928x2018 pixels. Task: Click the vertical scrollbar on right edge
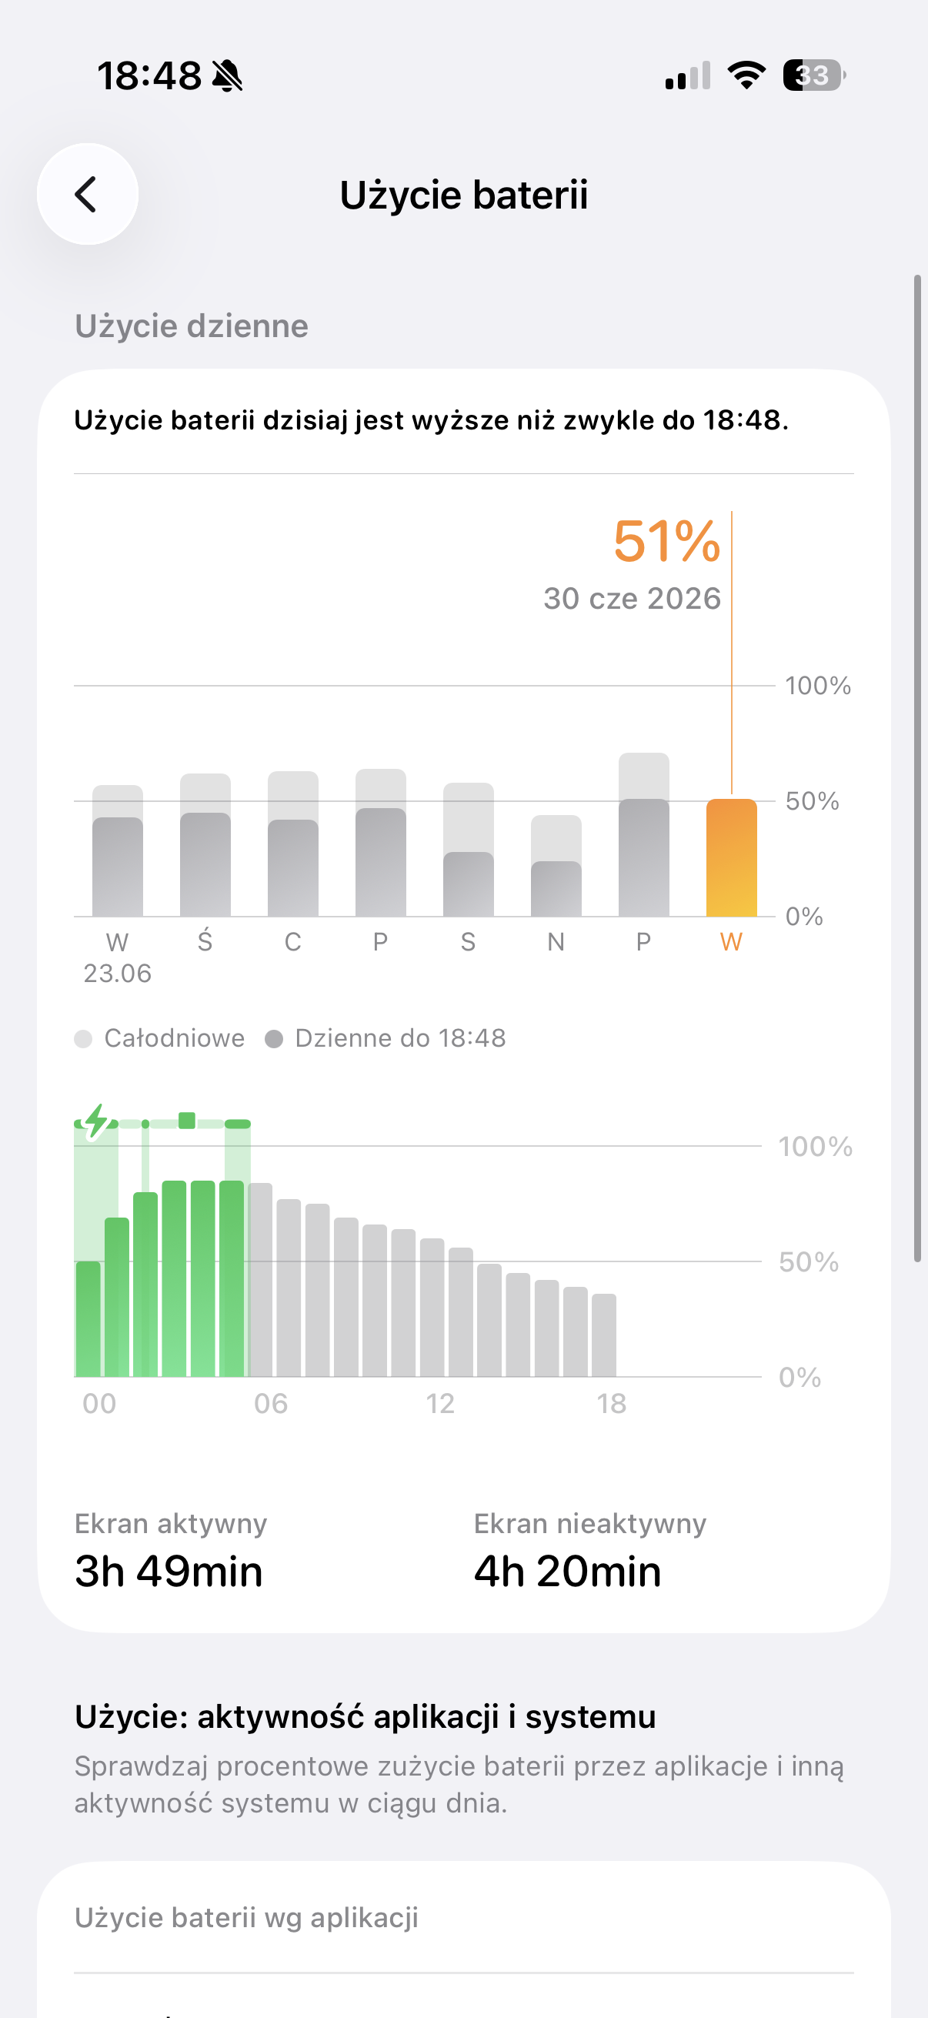pyautogui.click(x=917, y=768)
